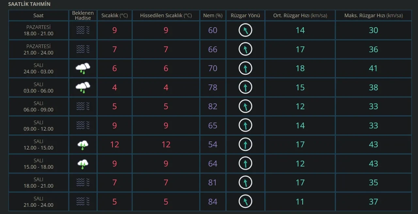This screenshot has height=214, width=418.
Task: Click wind direction arrow for Salı 18.00 - 21.00
Action: pyautogui.click(x=245, y=182)
